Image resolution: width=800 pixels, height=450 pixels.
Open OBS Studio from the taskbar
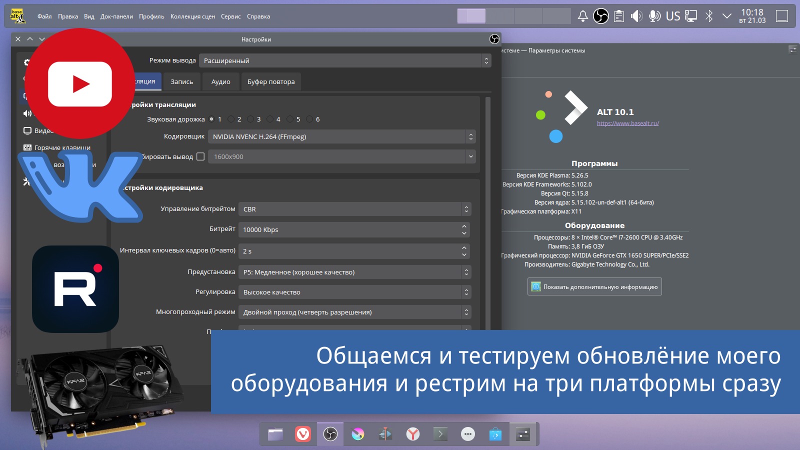(330, 434)
